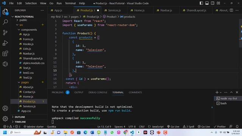Click the Windows Start button
Image resolution: width=242 pixels, height=136 pixels.
click(5, 132)
